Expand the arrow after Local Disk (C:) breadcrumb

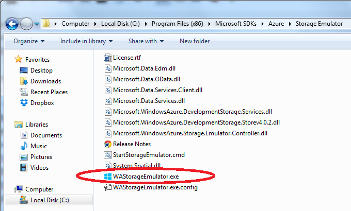(146, 24)
